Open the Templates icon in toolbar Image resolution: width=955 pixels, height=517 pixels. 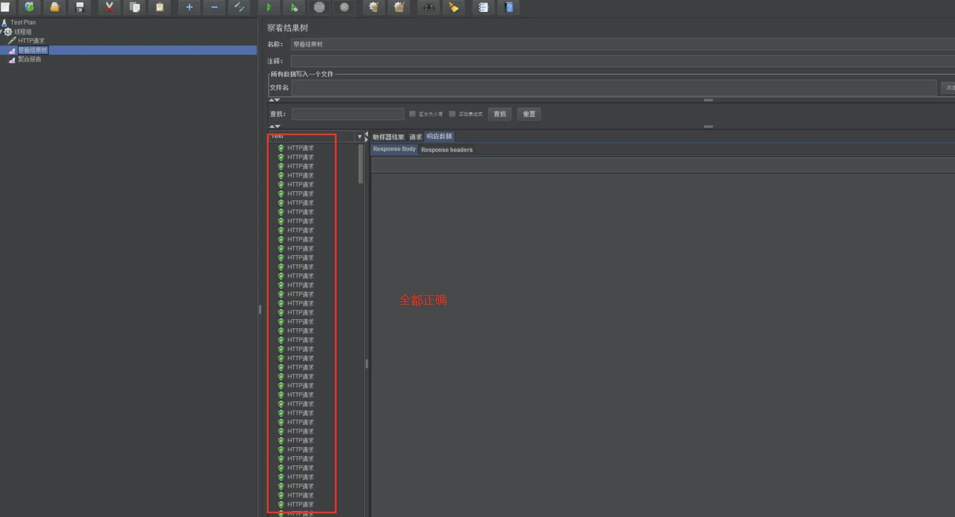coord(29,7)
